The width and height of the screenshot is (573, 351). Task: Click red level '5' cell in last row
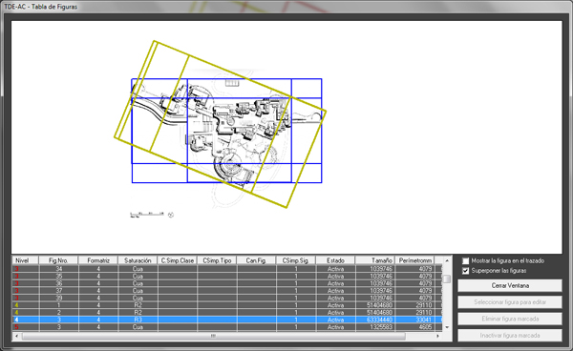pyautogui.click(x=25, y=327)
